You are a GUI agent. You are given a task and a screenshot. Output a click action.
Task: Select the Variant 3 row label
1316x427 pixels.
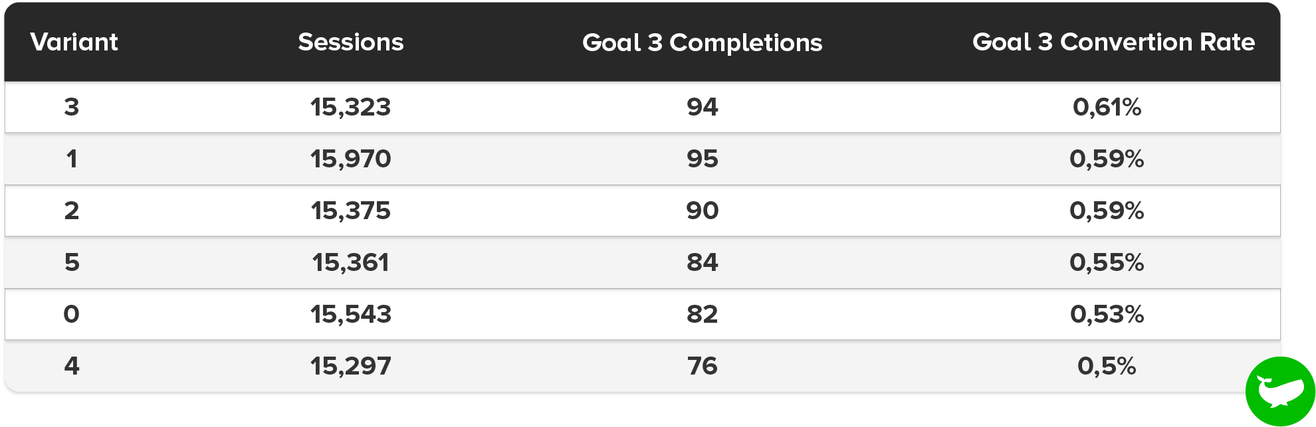71,107
